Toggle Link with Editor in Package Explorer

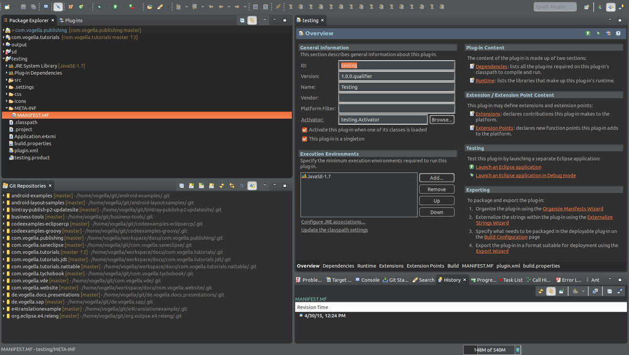pos(252,20)
